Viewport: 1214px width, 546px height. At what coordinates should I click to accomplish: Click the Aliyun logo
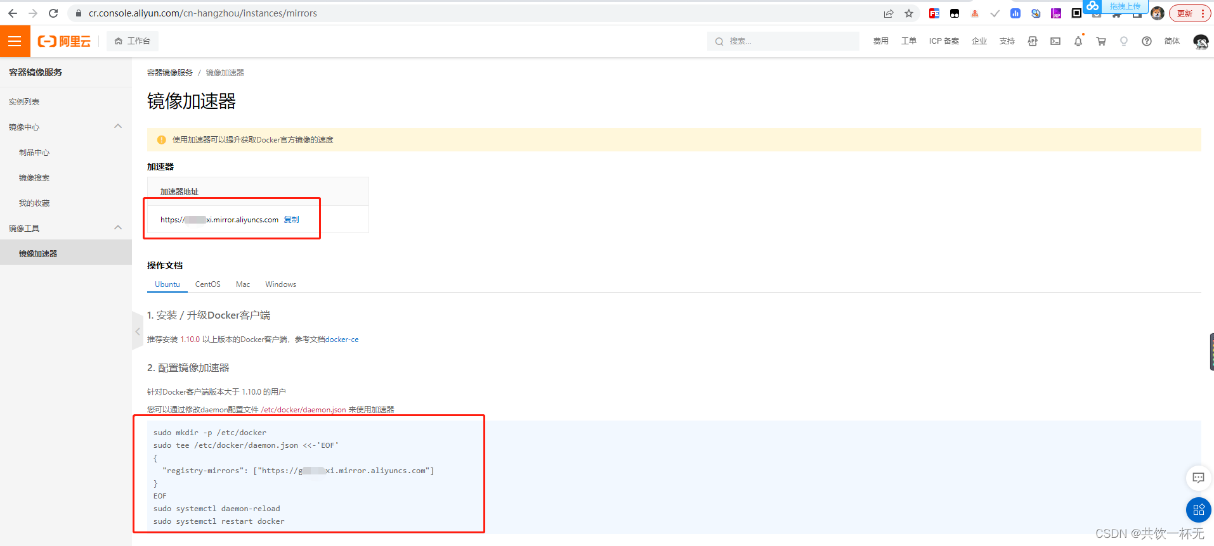point(64,41)
